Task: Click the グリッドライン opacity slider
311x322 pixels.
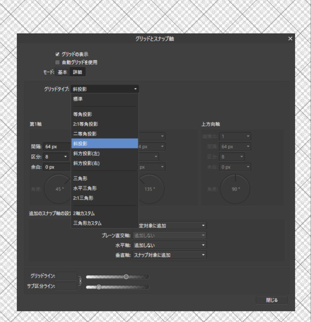Action: click(117, 277)
